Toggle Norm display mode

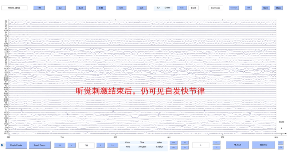click(x=266, y=8)
